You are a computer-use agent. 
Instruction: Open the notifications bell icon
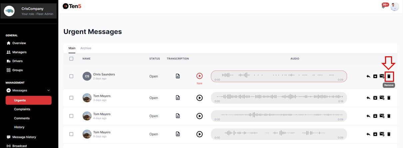[383, 7]
